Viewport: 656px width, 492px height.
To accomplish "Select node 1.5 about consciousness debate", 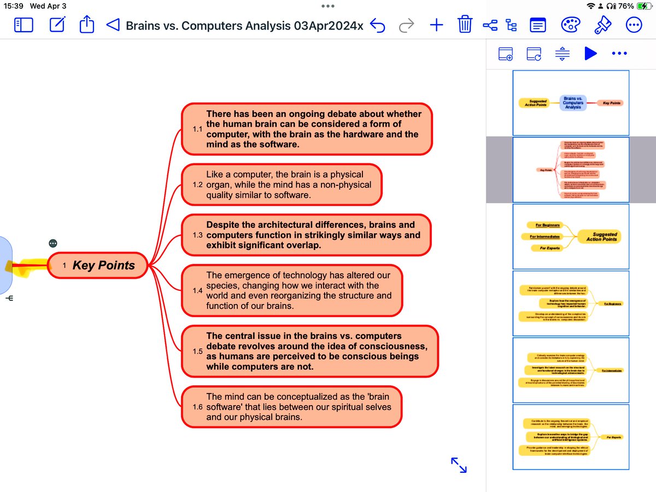I will 309,351.
